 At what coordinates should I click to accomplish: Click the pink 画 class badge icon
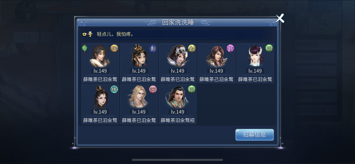pyautogui.click(x=153, y=89)
